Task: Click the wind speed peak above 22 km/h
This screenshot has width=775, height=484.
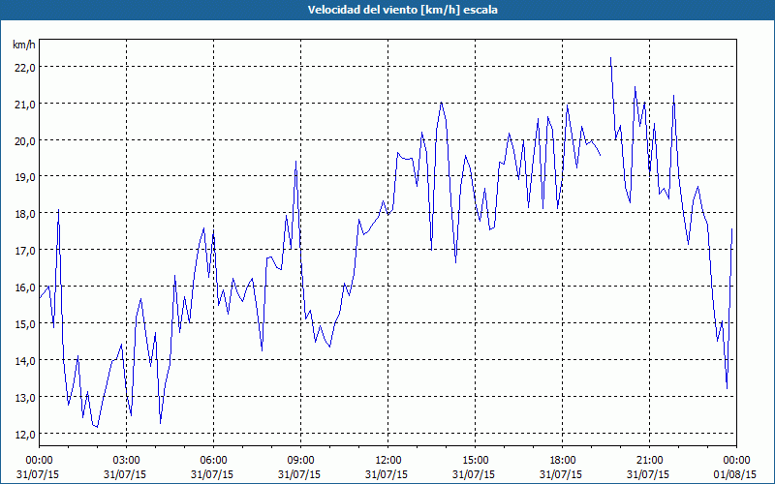Action: (611, 58)
